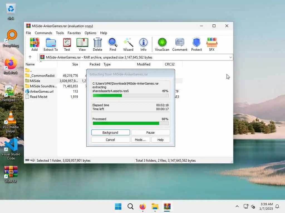Launch the Wizard wand icon
Screen dimensions: 285x213
128,44
